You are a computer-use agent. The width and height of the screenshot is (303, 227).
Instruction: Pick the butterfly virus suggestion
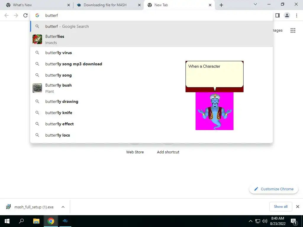[152, 53]
